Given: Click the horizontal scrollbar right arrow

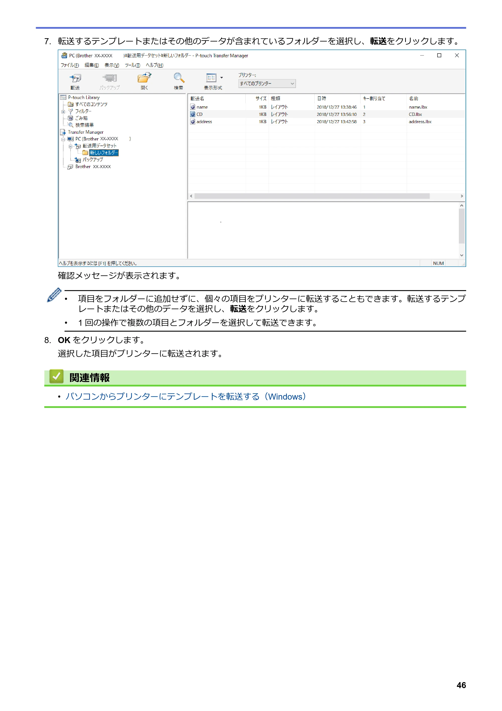Looking at the screenshot, I should click(462, 196).
